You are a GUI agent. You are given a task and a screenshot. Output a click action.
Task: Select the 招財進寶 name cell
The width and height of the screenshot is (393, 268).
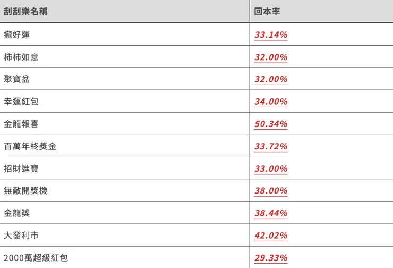click(x=21, y=169)
